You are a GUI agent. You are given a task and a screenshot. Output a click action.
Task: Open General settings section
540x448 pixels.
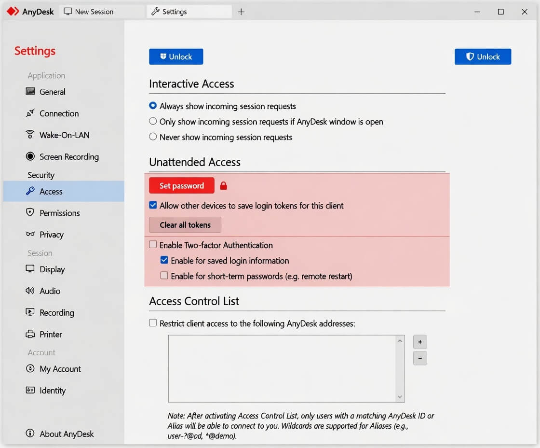pos(64,92)
